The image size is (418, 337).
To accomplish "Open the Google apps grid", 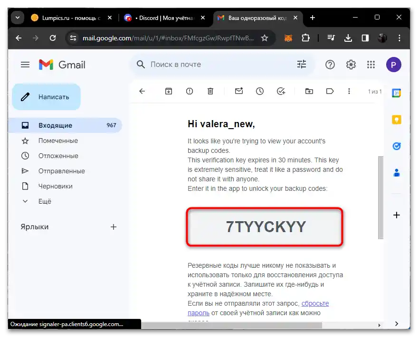I will coord(371,65).
